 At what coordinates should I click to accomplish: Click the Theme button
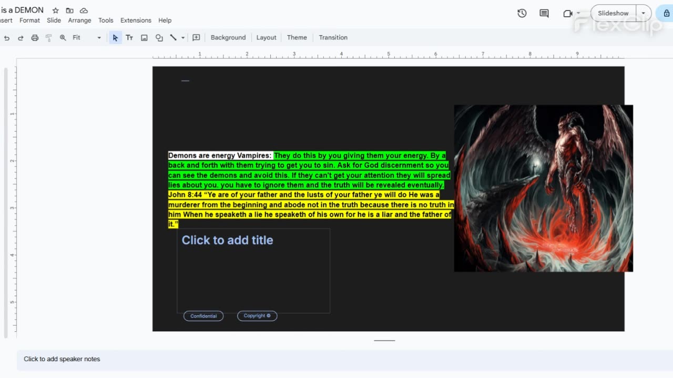(x=297, y=38)
